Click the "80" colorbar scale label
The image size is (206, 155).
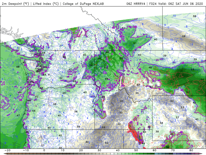(191, 150)
